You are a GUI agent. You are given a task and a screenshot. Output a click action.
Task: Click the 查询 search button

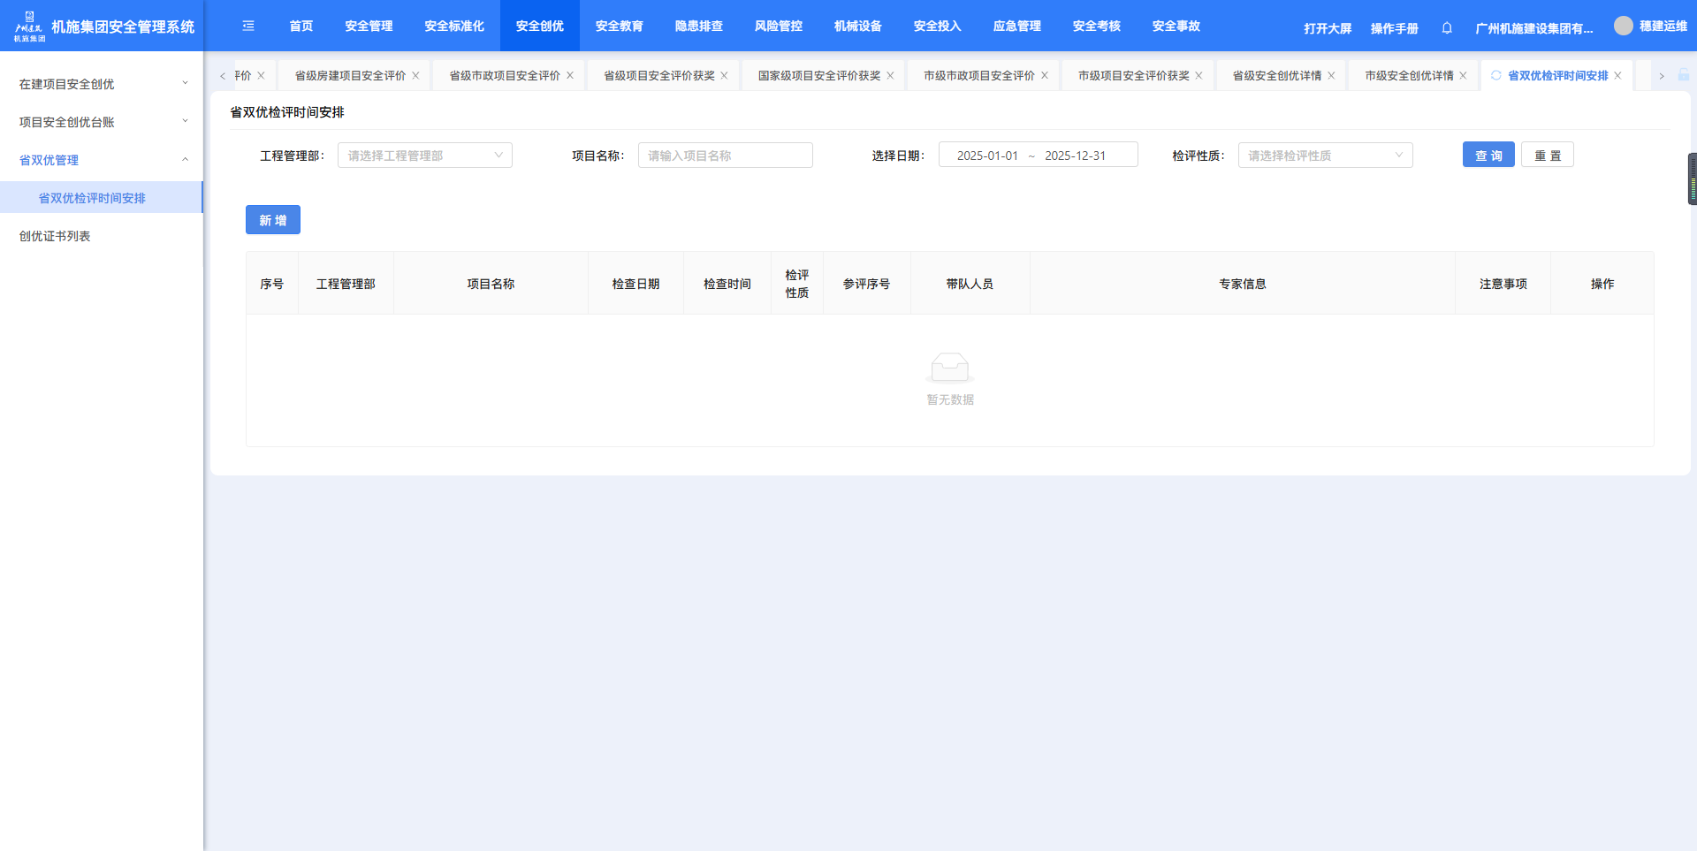click(1488, 156)
